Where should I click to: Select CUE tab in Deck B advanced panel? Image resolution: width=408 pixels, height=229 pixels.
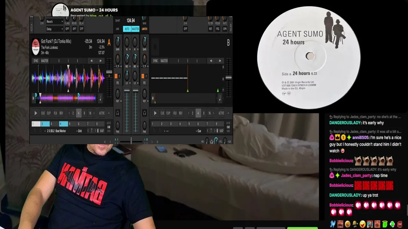[228, 127]
